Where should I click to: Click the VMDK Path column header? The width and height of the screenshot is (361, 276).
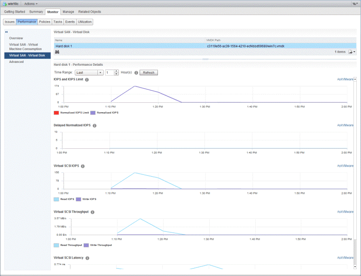(x=281, y=40)
